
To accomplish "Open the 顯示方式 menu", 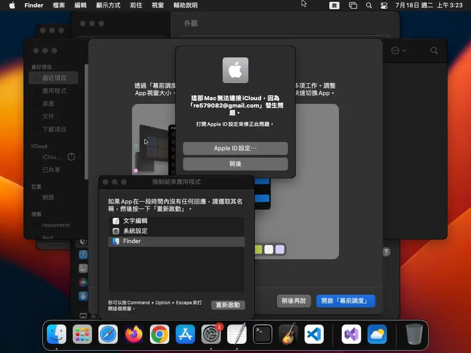I will click(x=108, y=5).
